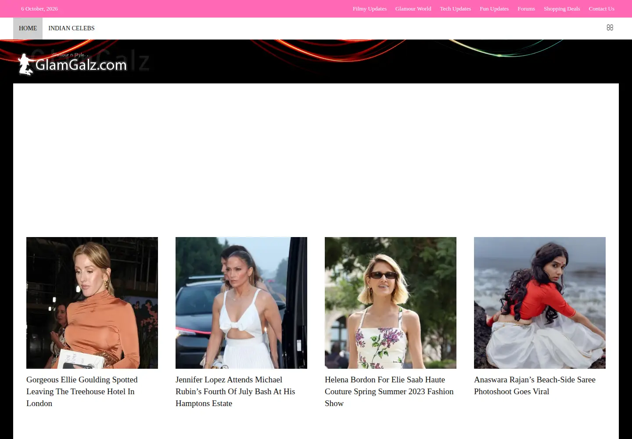
Task: Open the Forums link
Action: tap(526, 9)
